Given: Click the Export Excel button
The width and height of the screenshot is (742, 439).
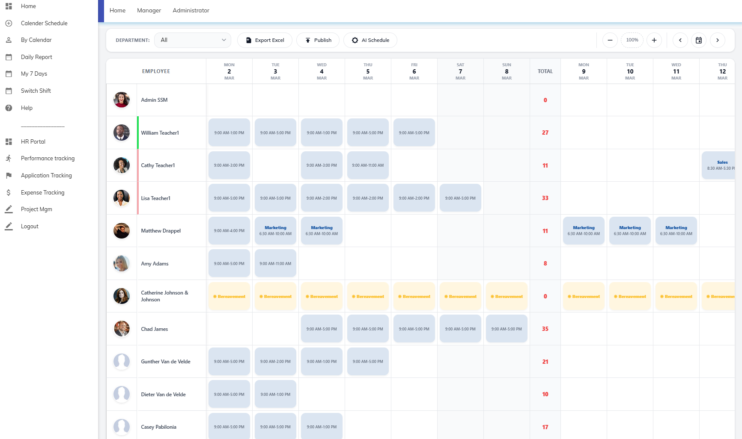Looking at the screenshot, I should point(265,40).
